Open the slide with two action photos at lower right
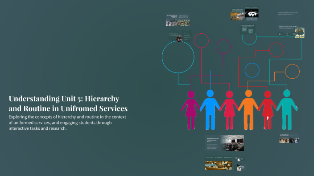This screenshot has width=314, height=176. 289,138
